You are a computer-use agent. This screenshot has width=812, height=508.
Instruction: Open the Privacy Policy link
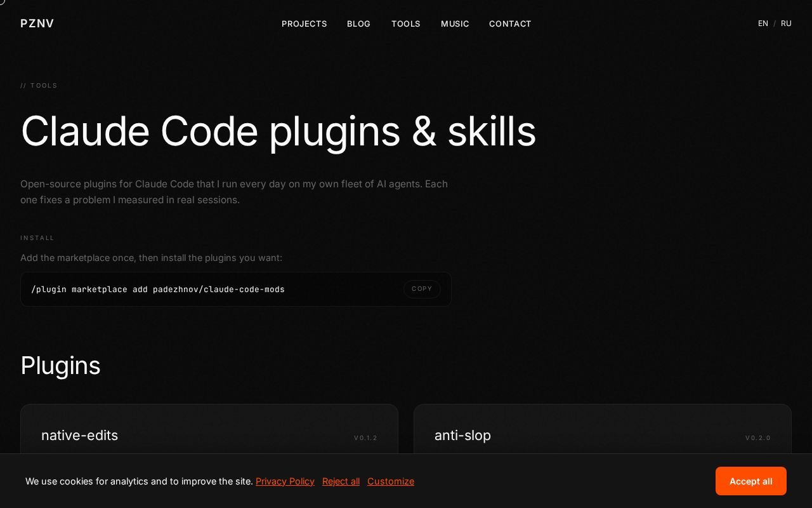click(285, 481)
